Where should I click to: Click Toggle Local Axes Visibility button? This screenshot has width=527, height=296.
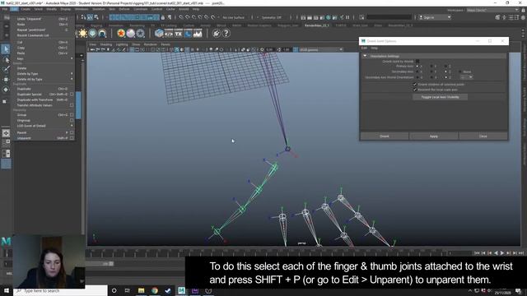[440, 97]
